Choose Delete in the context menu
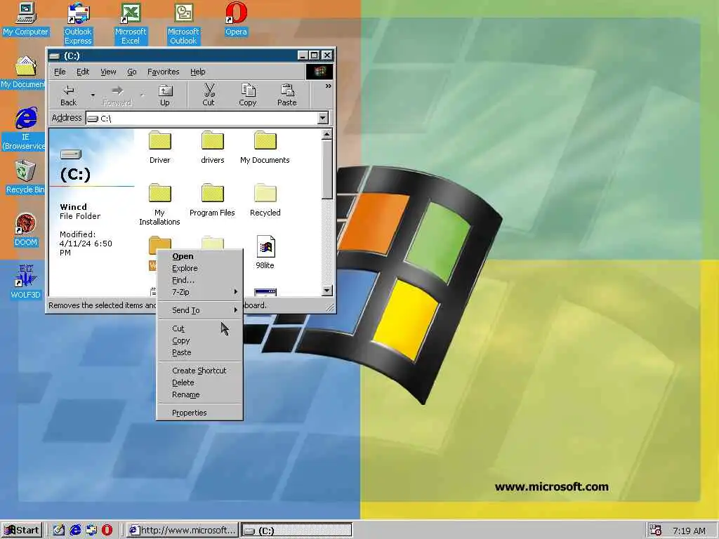This screenshot has height=539, width=719. pyautogui.click(x=200, y=382)
